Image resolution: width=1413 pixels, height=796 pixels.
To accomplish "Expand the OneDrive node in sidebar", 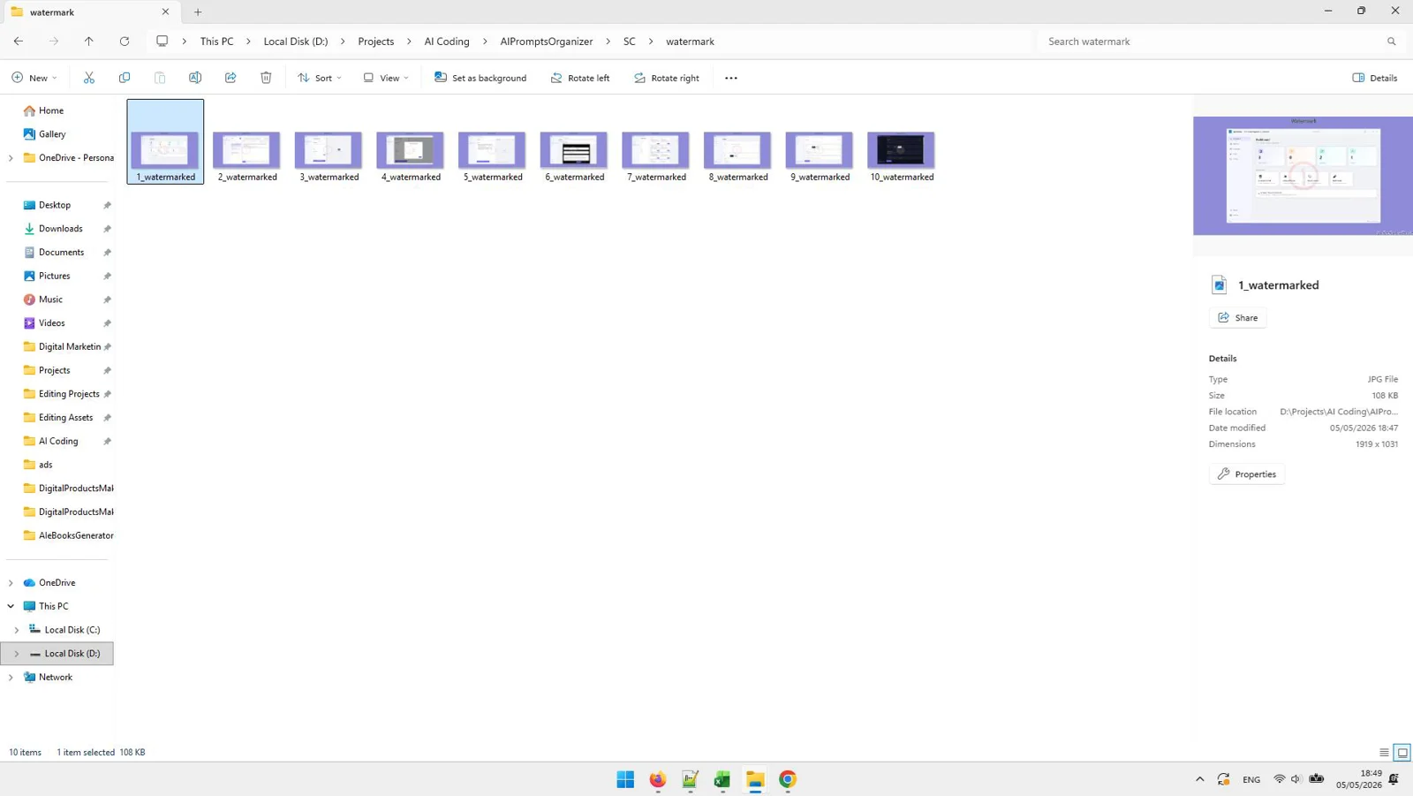I will click(x=11, y=583).
